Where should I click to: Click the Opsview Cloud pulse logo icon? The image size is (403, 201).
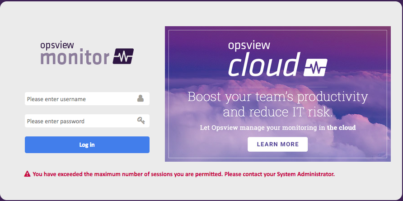[x=315, y=67]
